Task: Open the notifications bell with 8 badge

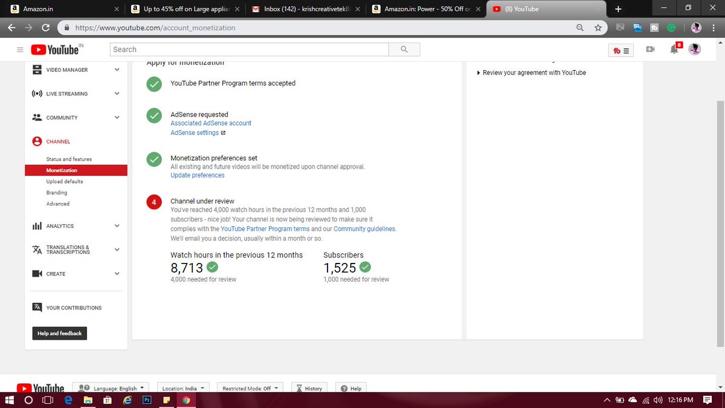Action: 675,49
